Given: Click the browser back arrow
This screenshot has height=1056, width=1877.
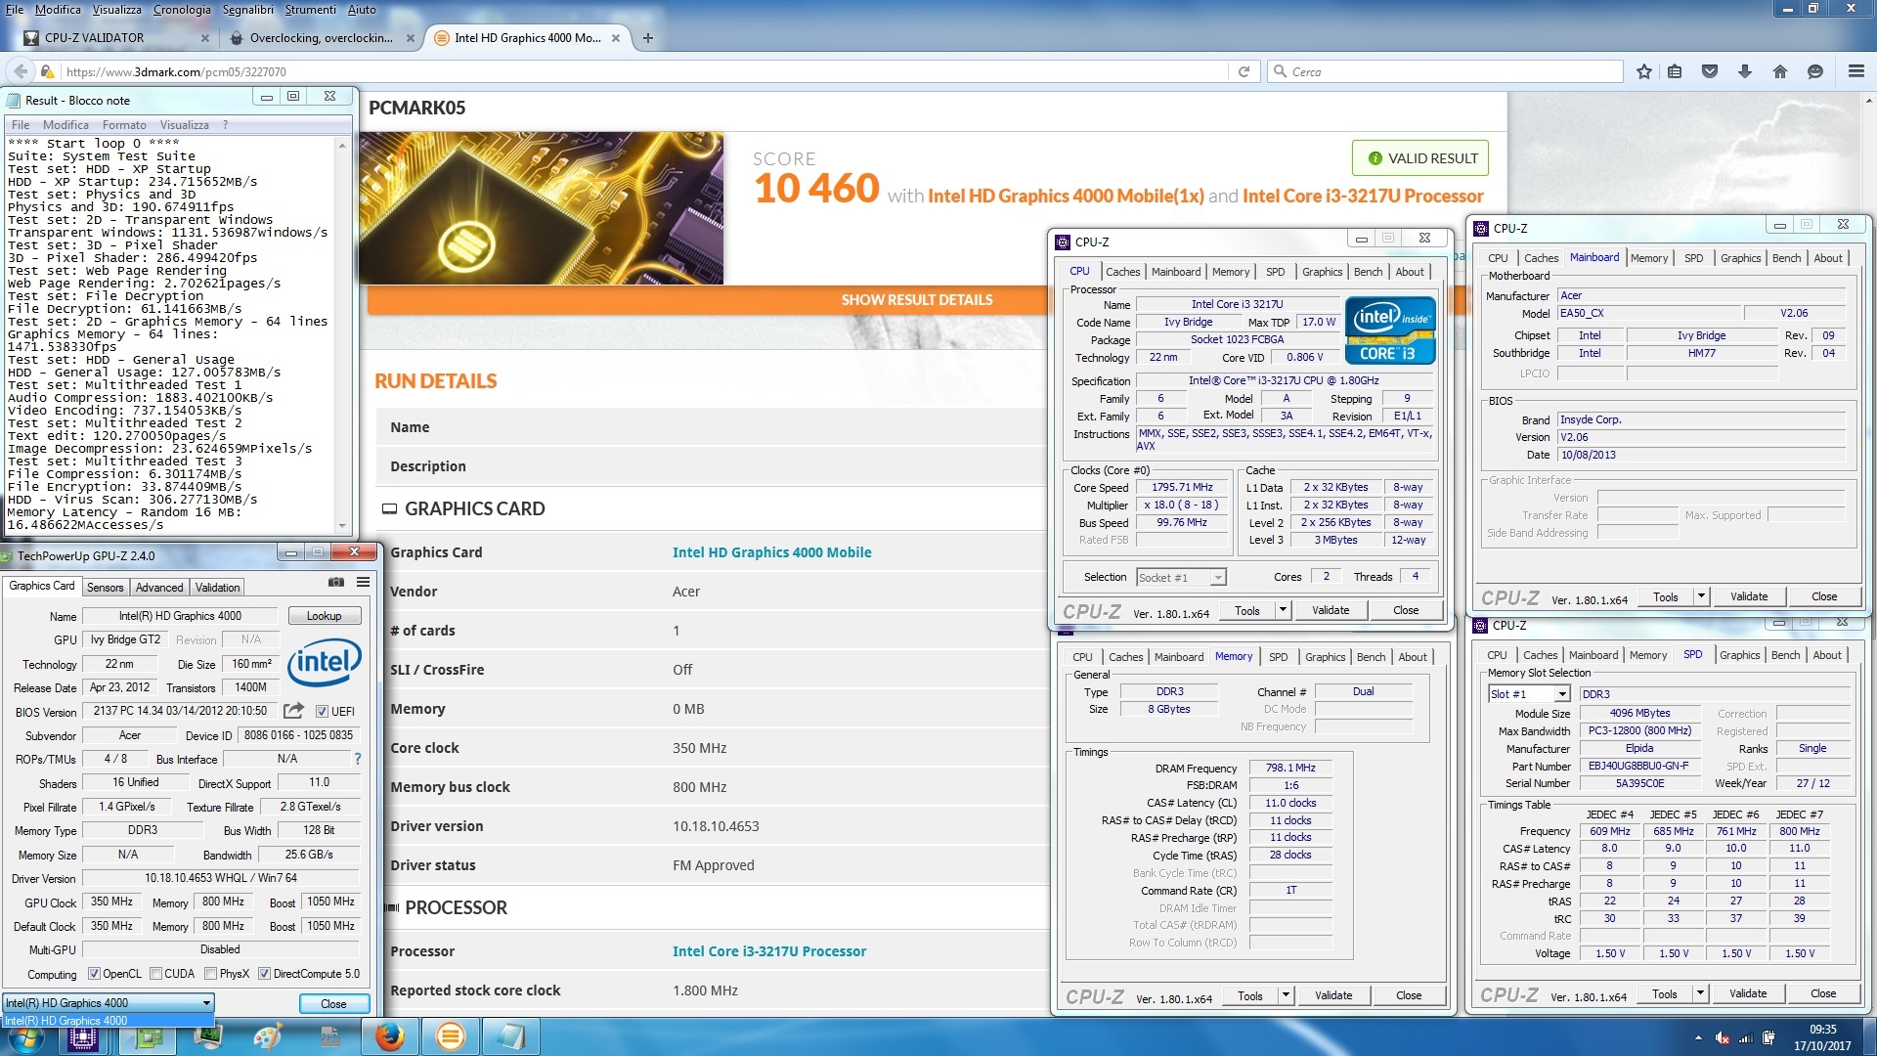Looking at the screenshot, I should (x=21, y=71).
